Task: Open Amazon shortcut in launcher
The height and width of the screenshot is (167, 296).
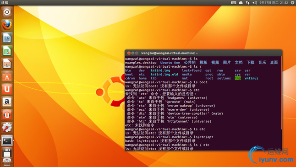Action: pyautogui.click(x=7, y=102)
